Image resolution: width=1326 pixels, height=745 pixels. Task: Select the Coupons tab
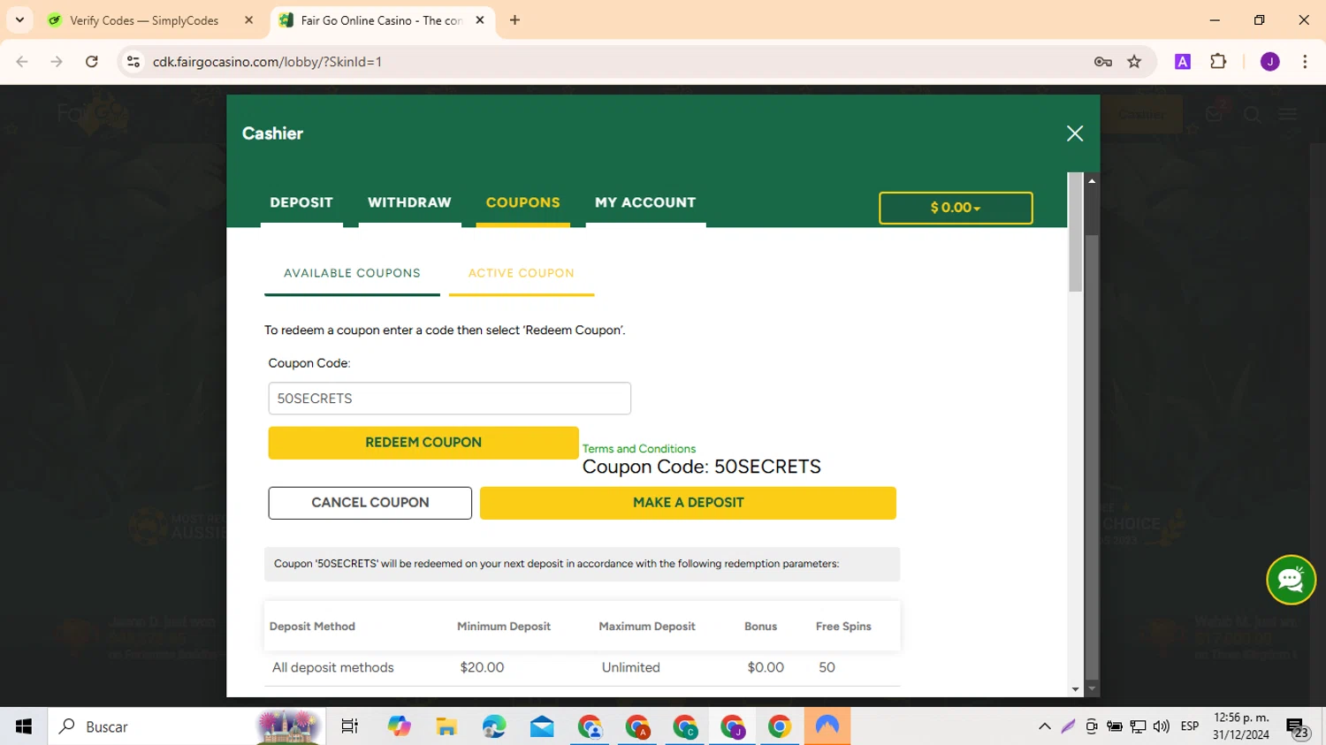[522, 202]
